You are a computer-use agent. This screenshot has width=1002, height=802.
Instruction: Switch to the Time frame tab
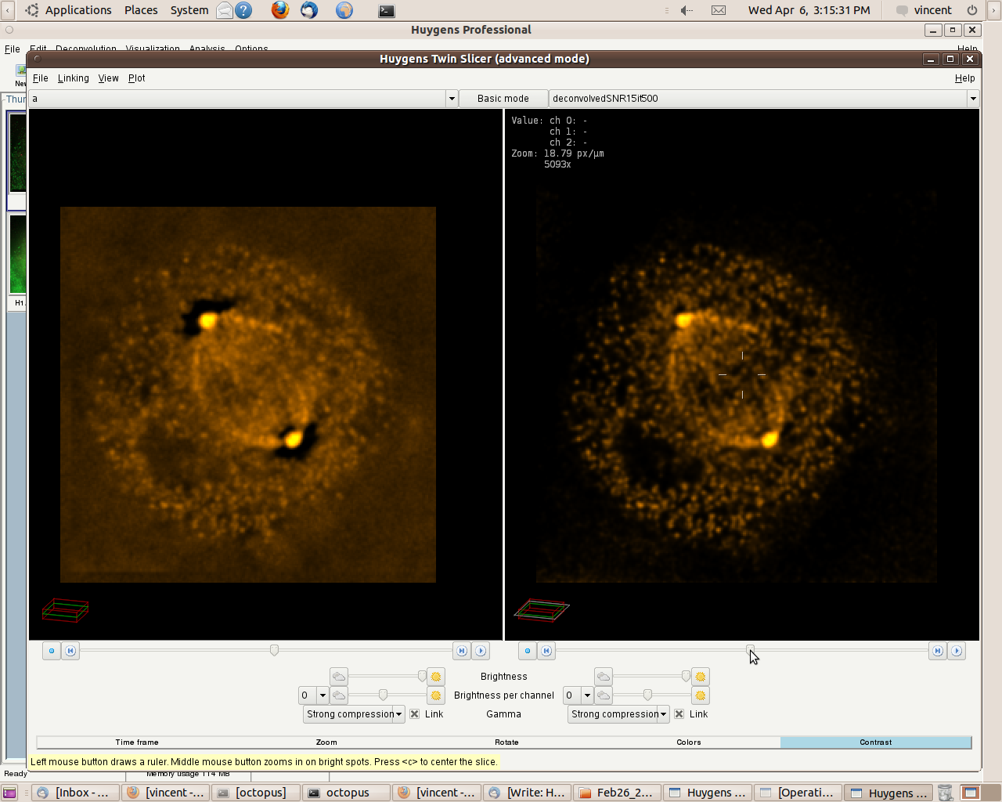(137, 742)
